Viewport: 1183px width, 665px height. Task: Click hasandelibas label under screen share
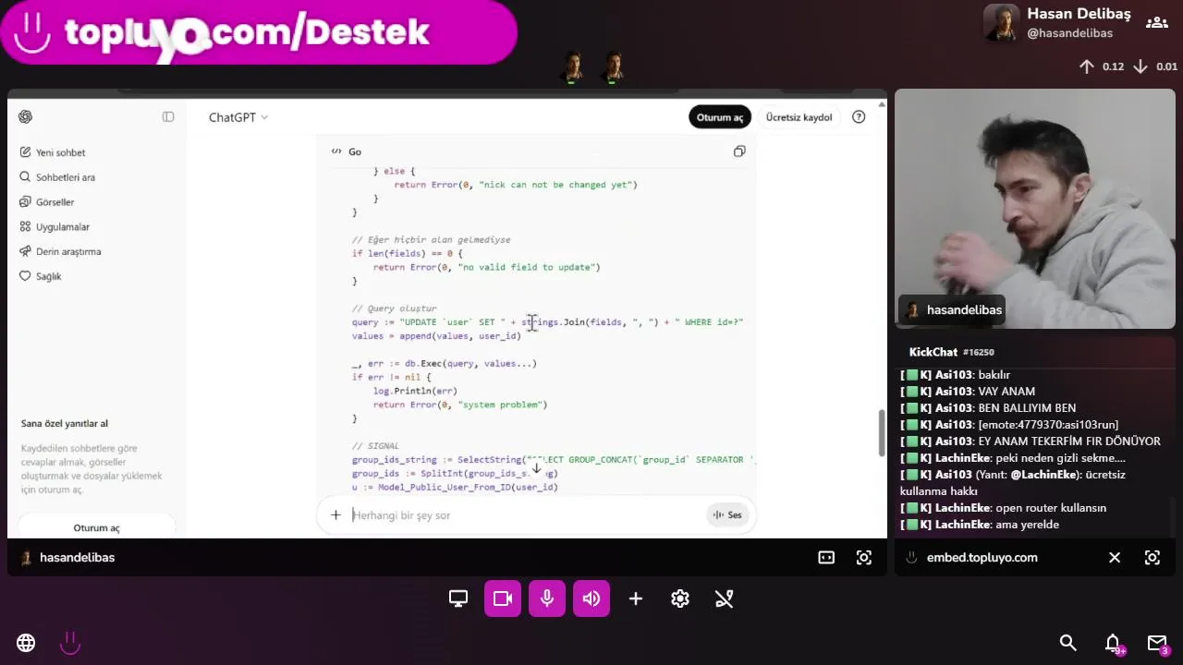click(x=77, y=558)
